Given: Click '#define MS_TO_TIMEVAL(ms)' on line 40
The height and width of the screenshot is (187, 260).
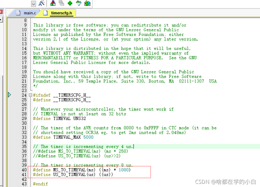Looking at the screenshot, I should tap(64, 170).
